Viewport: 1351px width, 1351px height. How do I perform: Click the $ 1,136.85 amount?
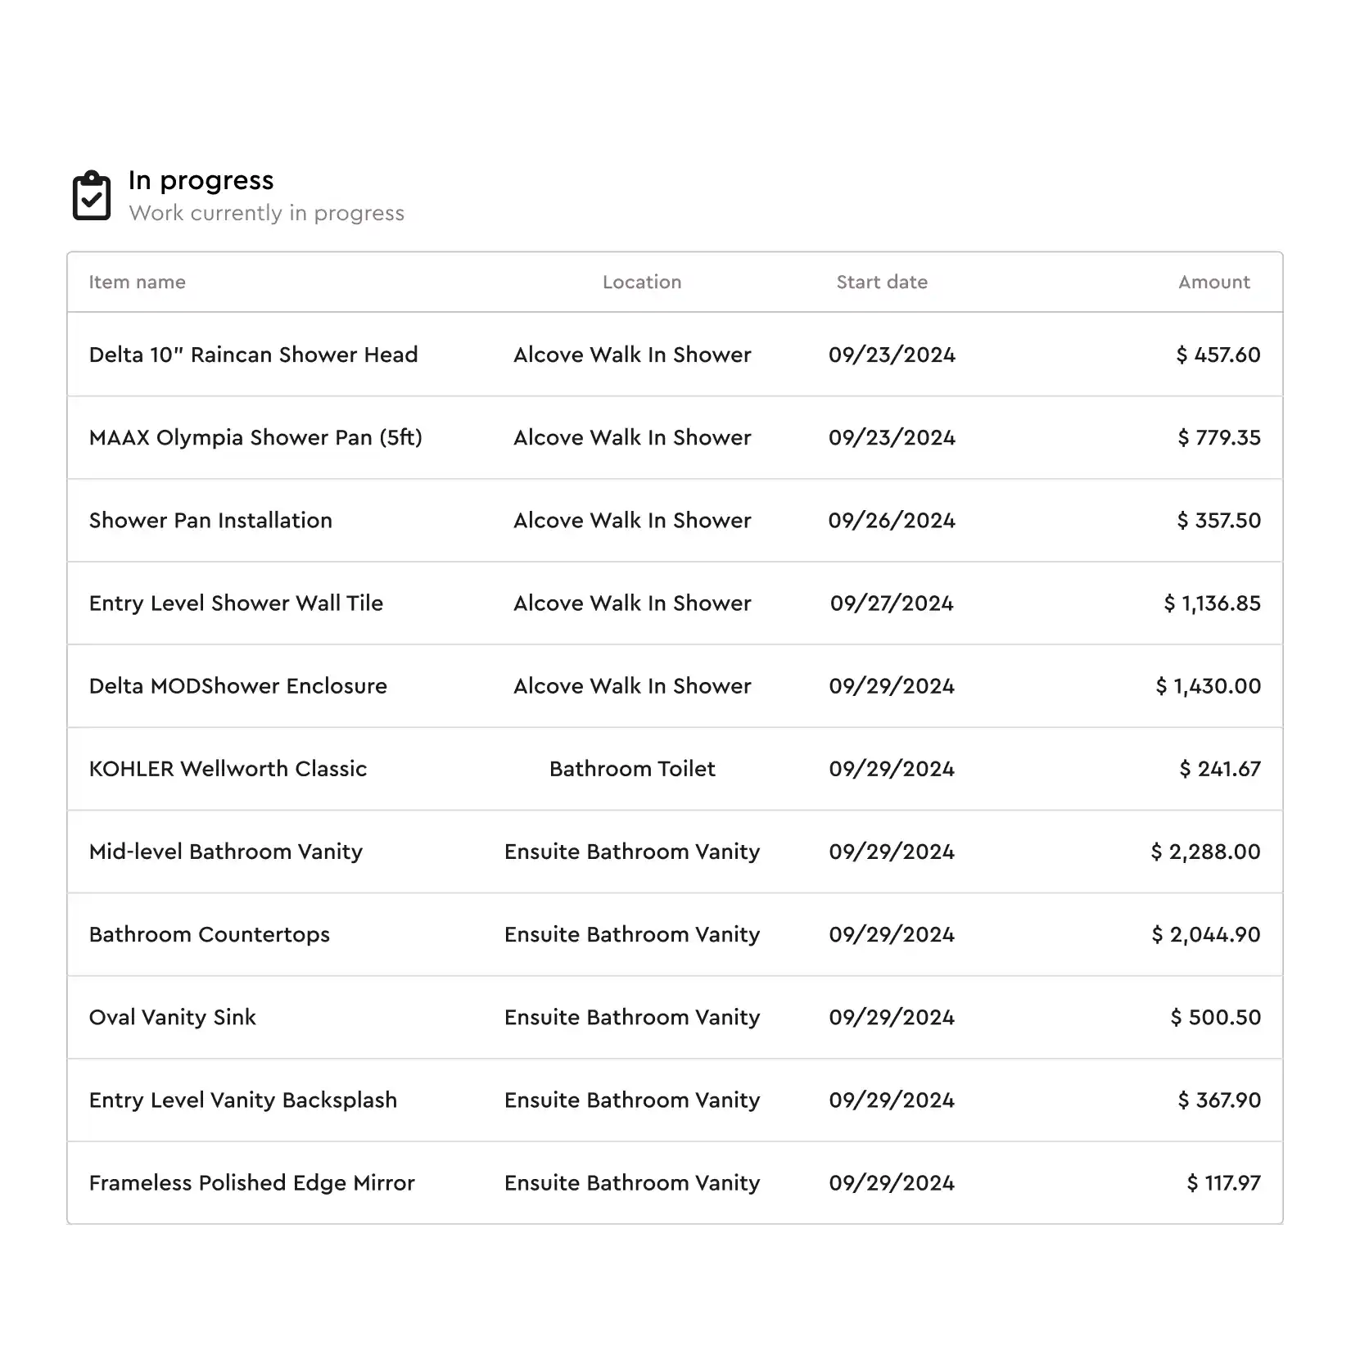pyautogui.click(x=1213, y=603)
